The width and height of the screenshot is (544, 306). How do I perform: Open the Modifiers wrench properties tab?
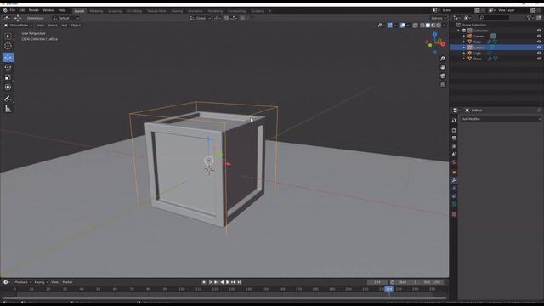[454, 180]
